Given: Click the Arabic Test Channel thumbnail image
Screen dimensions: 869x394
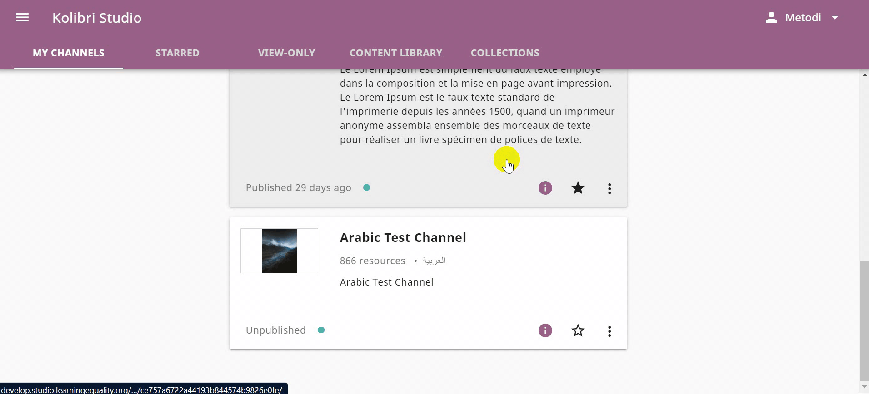Looking at the screenshot, I should coord(279,251).
